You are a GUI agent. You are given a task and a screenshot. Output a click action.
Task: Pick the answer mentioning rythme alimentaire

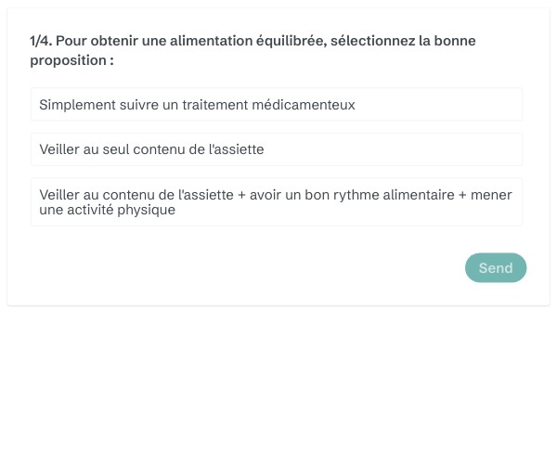pyautogui.click(x=276, y=201)
